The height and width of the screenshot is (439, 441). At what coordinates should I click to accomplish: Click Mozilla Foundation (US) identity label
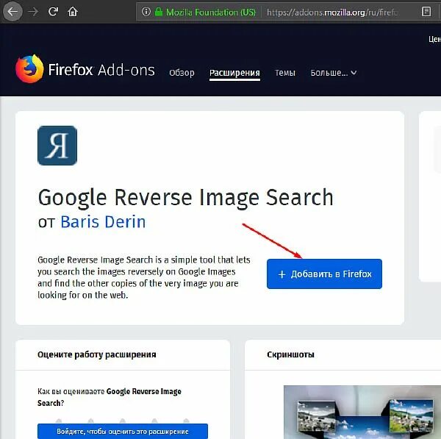pos(211,12)
